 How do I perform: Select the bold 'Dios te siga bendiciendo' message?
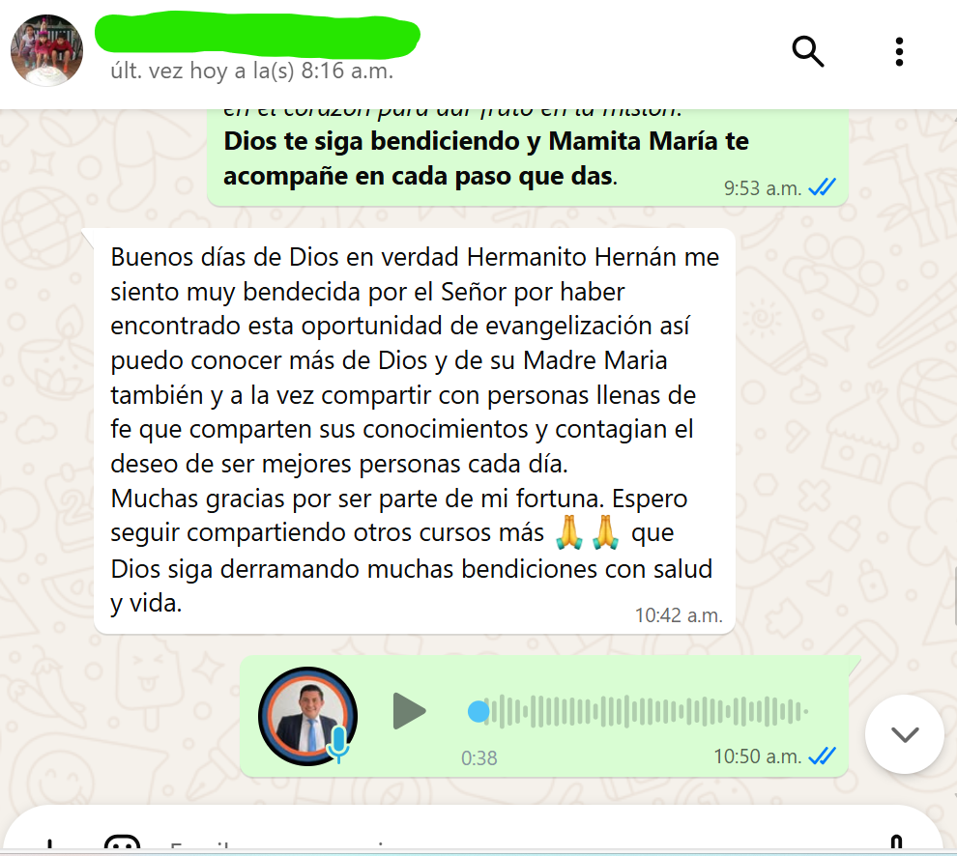pos(528,157)
